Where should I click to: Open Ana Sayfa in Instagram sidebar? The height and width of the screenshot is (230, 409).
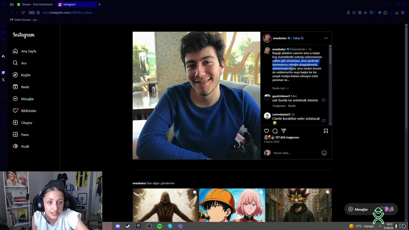click(24, 51)
